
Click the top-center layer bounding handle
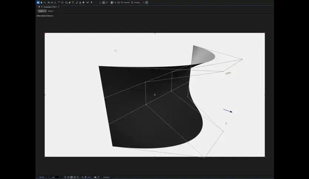pyautogui.click(x=155, y=33)
